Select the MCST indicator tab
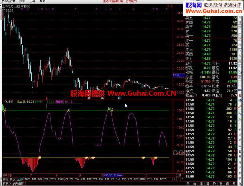Viewport: 244px width, 186px height. [x=163, y=179]
